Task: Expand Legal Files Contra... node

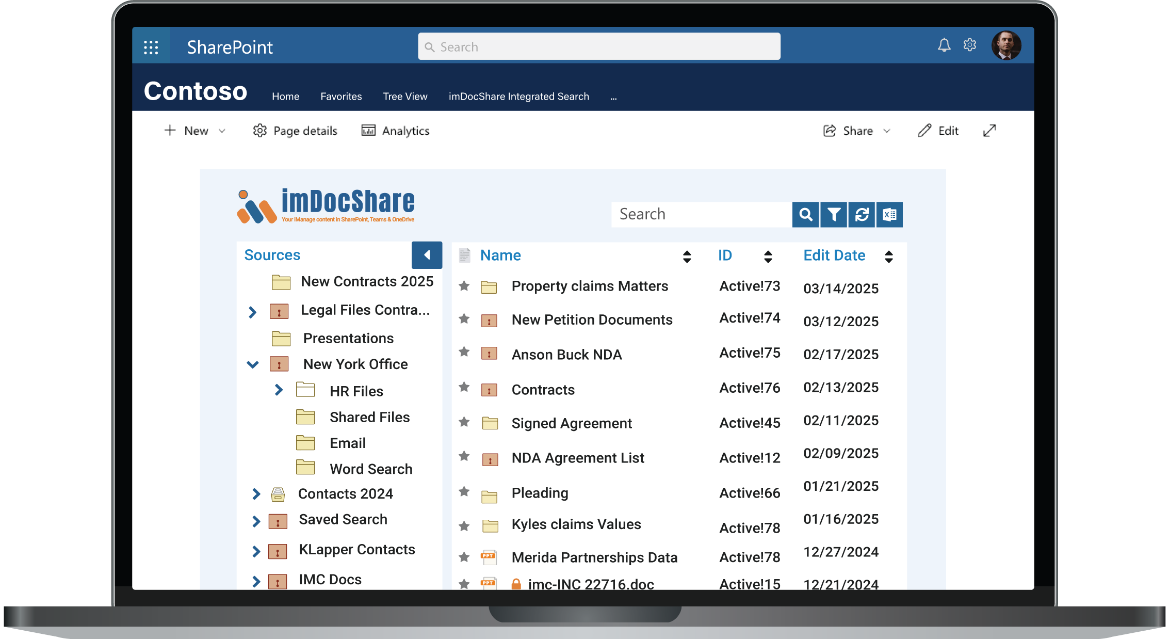Action: coord(252,312)
